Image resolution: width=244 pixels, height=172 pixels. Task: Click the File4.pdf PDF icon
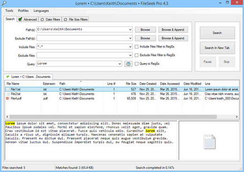pos(8,98)
